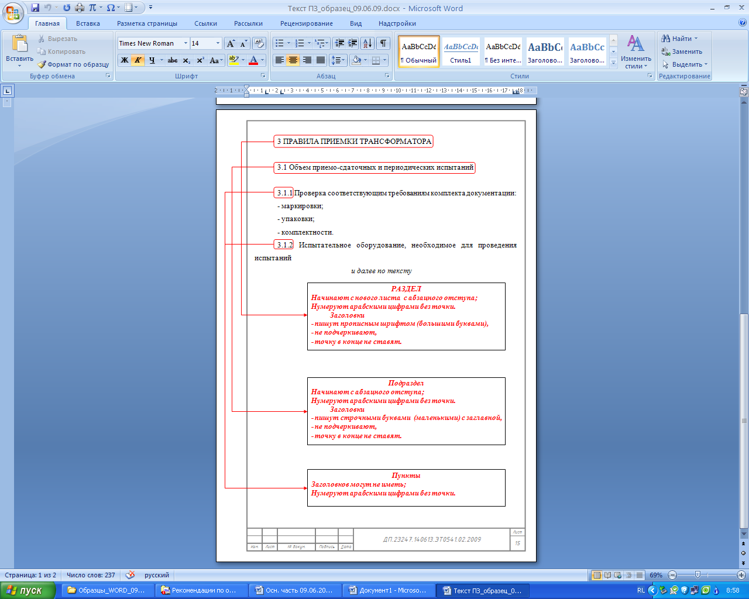The height and width of the screenshot is (599, 749).
Task: Center align the text
Action: click(x=293, y=60)
